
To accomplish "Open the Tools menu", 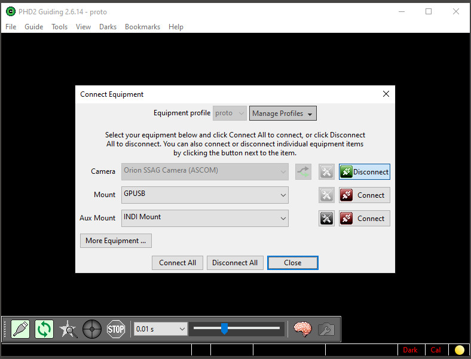I will coord(60,27).
